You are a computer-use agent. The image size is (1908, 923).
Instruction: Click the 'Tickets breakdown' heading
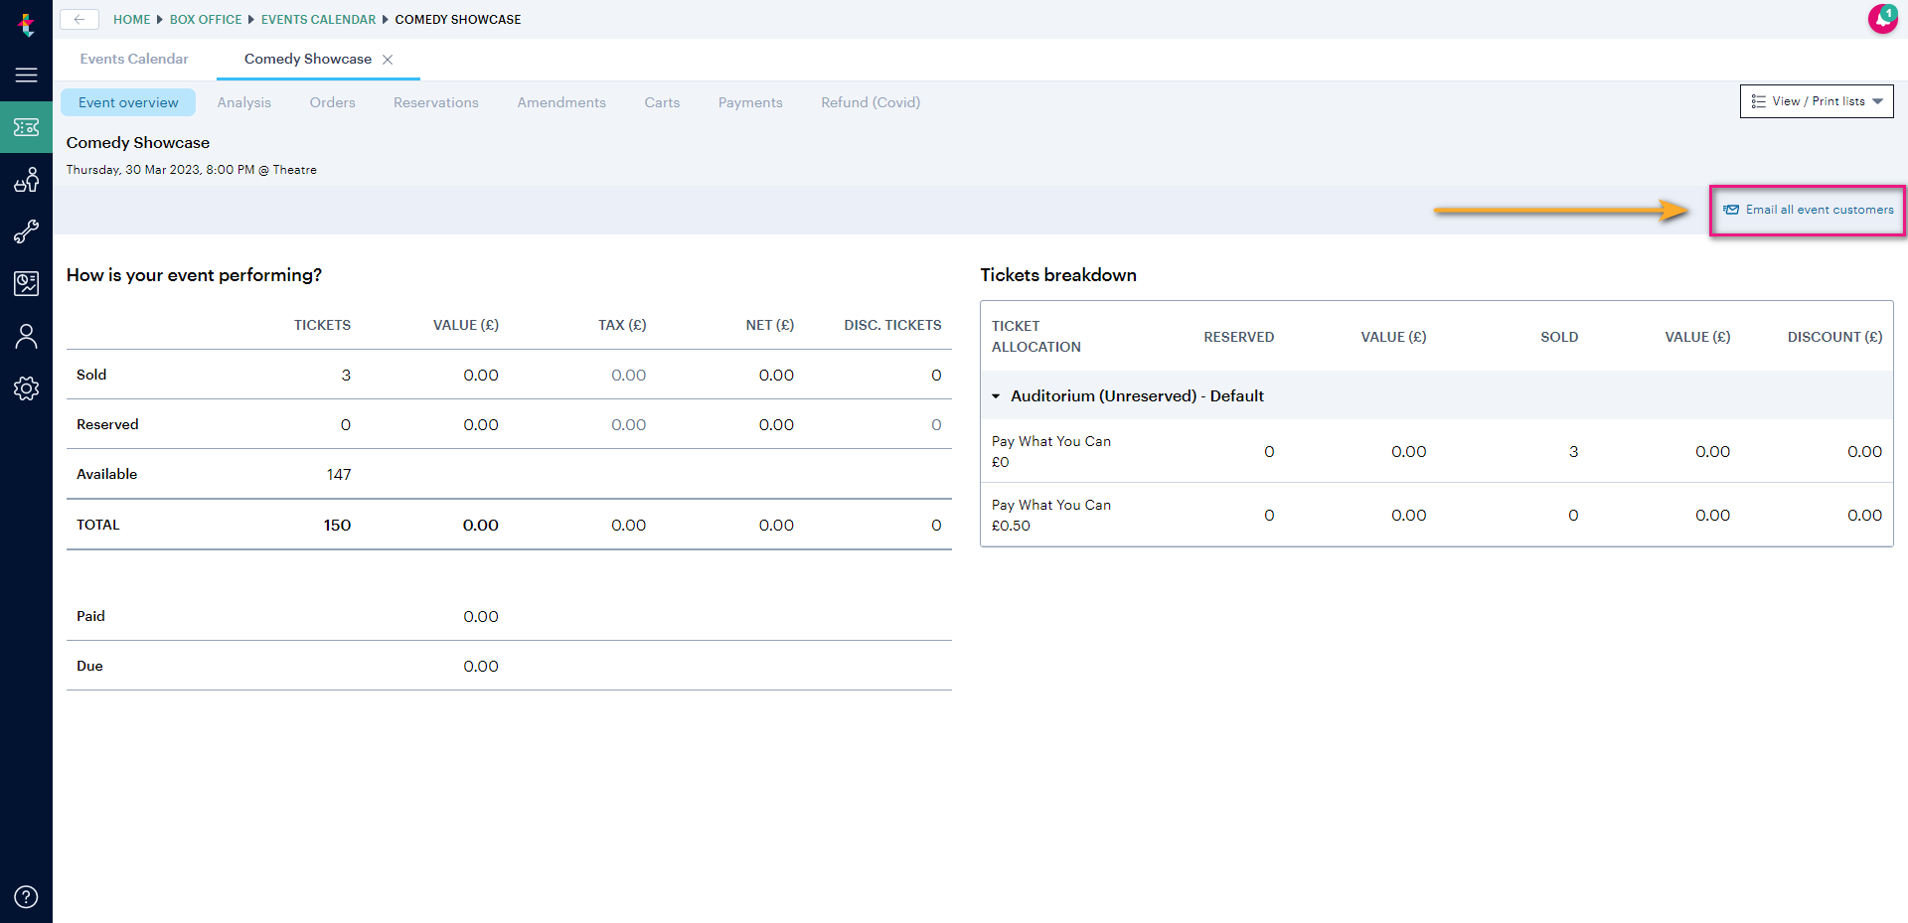(1058, 275)
